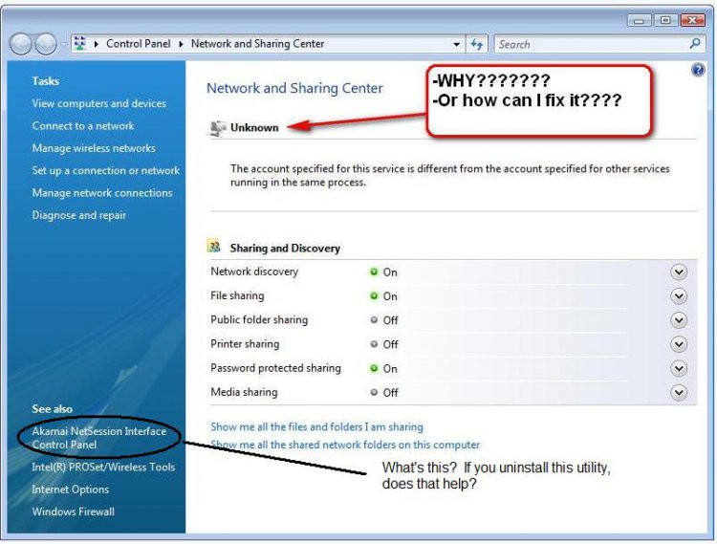This screenshot has width=717, height=544.
Task: Run Diagnose and repair task
Action: 78,215
